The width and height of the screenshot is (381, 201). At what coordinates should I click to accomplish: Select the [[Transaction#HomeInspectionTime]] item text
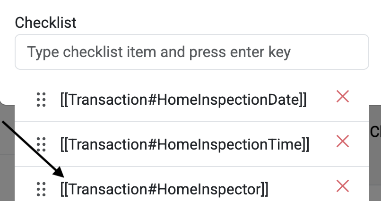pyautogui.click(x=184, y=144)
